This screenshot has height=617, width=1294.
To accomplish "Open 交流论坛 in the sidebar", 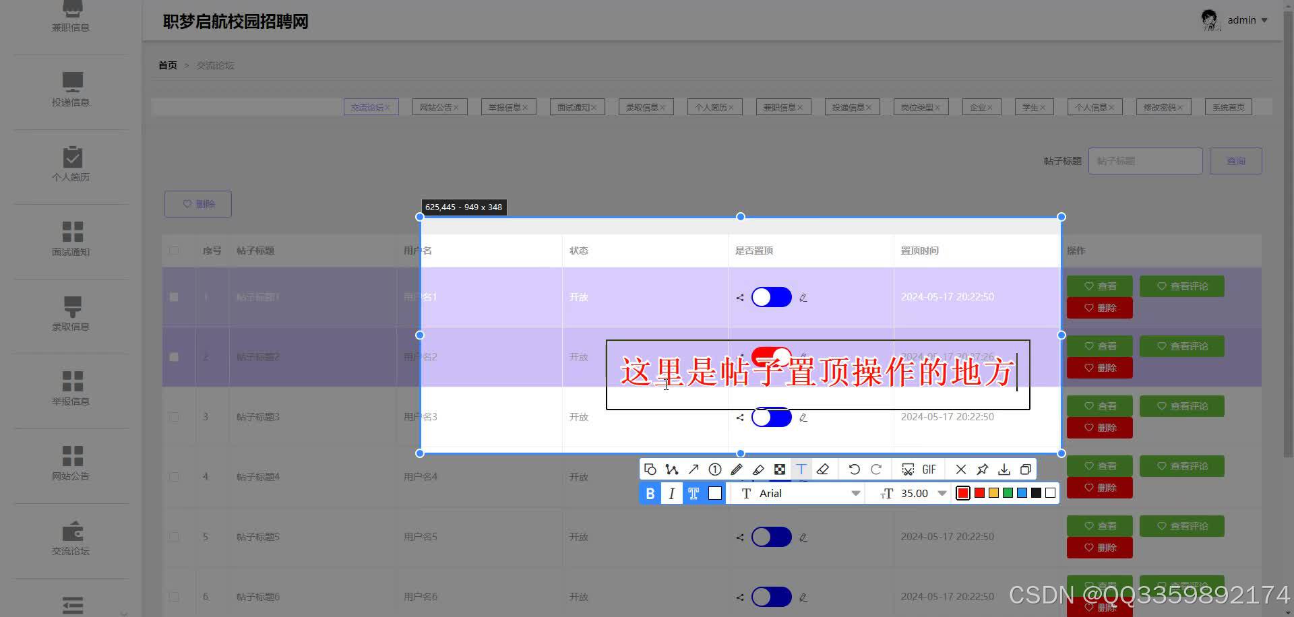I will 71,539.
